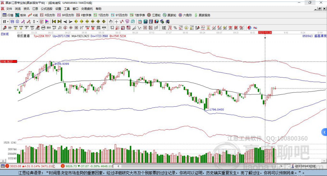
Task: Jump to last bar icon
Action: tap(59, 22)
